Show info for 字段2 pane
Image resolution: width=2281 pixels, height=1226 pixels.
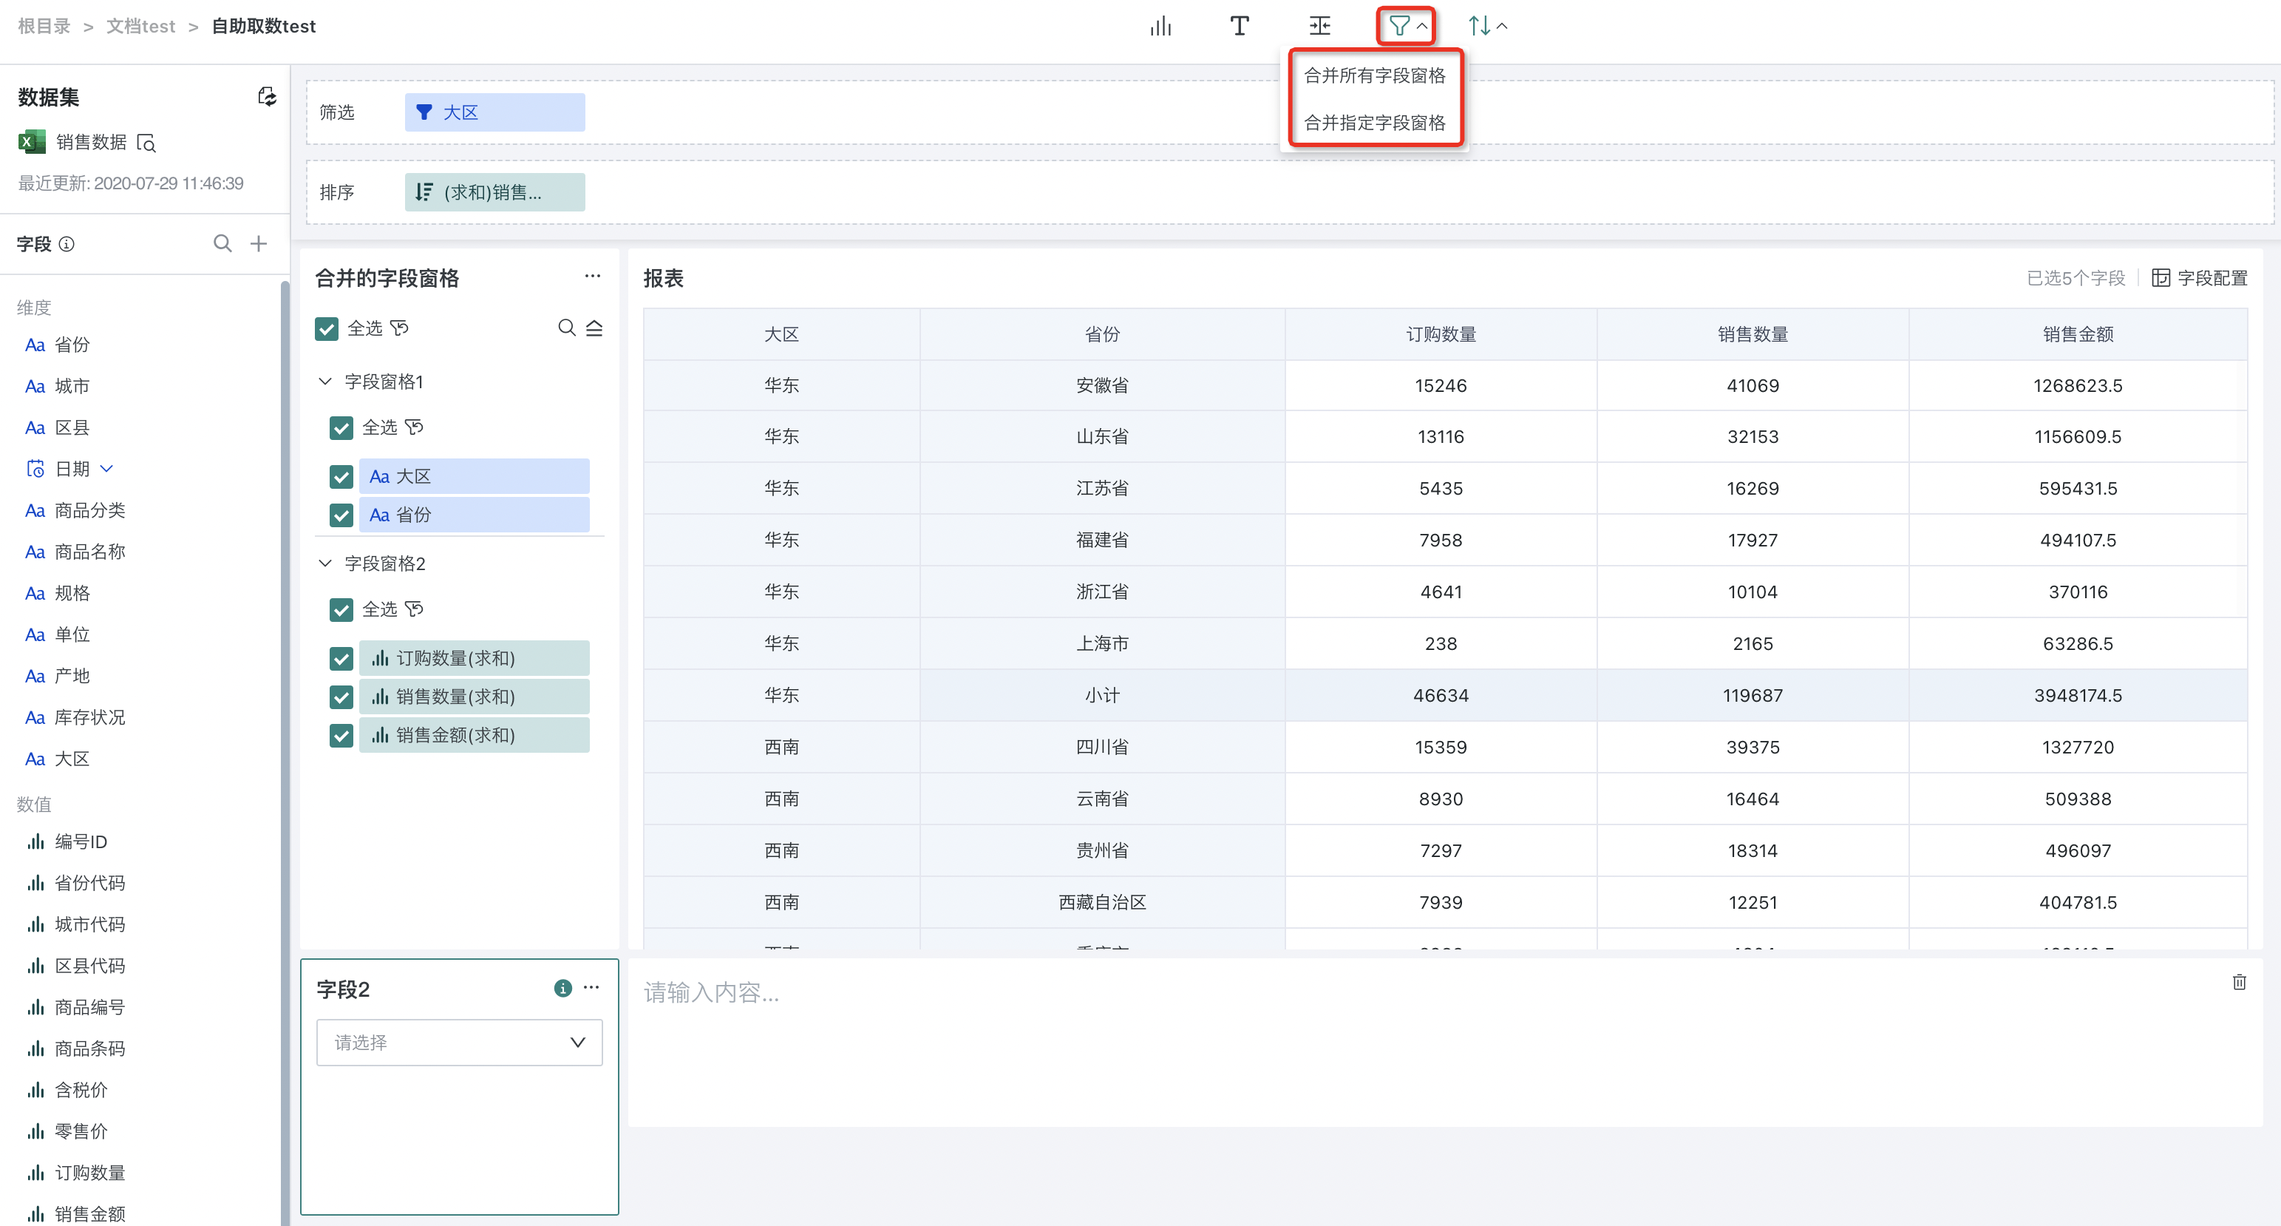click(x=562, y=988)
